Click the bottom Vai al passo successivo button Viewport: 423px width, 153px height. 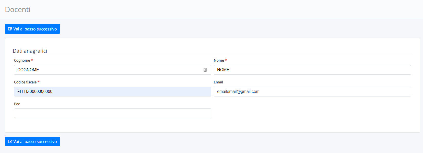coord(32,141)
